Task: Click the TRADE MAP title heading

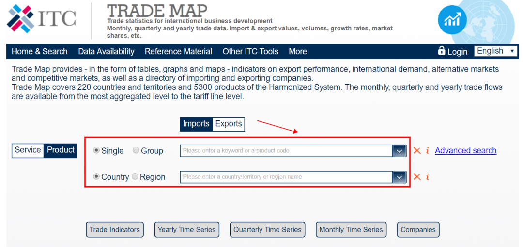Action: pyautogui.click(x=157, y=10)
